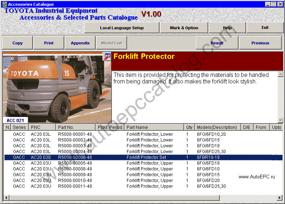Click the From column header
Image resolution: width=285 pixels, height=204 pixels.
click(x=261, y=127)
